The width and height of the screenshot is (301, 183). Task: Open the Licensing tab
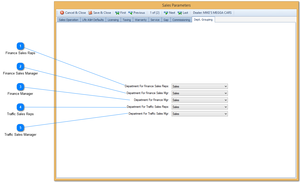113,20
